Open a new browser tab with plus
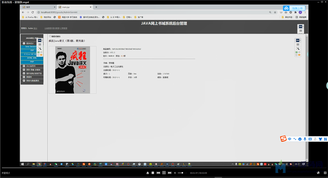Image resolution: width=328 pixels, height=178 pixels. (96, 7)
